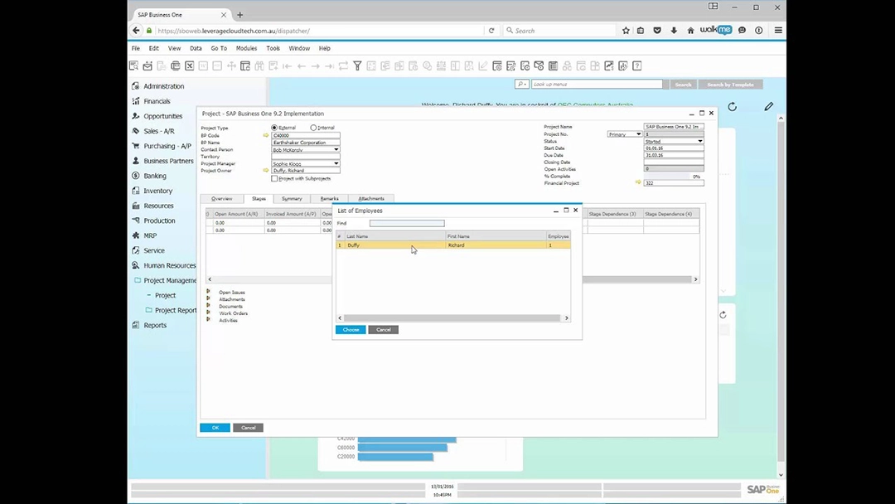This screenshot has width=895, height=504.
Task: Click the Choose button in employee list
Action: (x=351, y=330)
